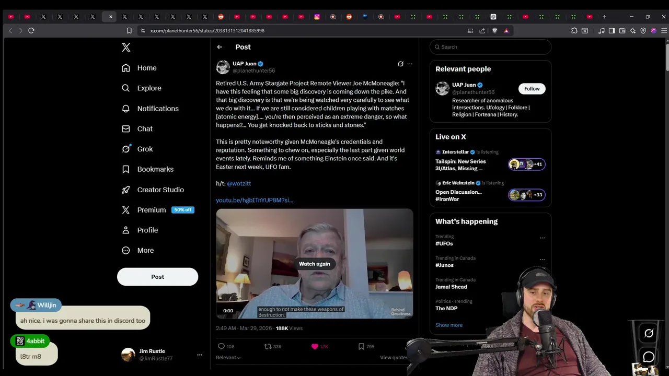The height and width of the screenshot is (376, 669).
Task: Open the Leo AI sparkle icon
Action: [x=632, y=31]
